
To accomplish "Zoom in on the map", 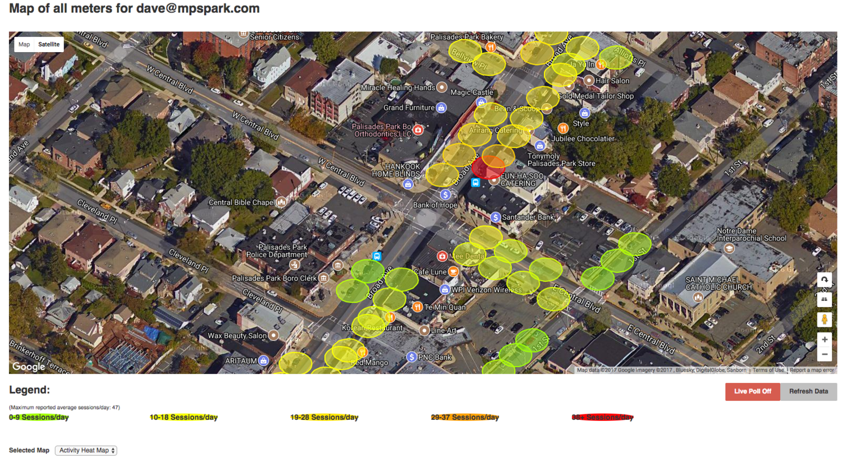I will [x=824, y=340].
